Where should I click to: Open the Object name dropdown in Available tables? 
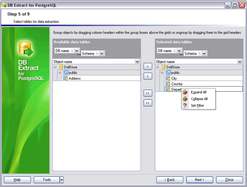click(x=137, y=62)
